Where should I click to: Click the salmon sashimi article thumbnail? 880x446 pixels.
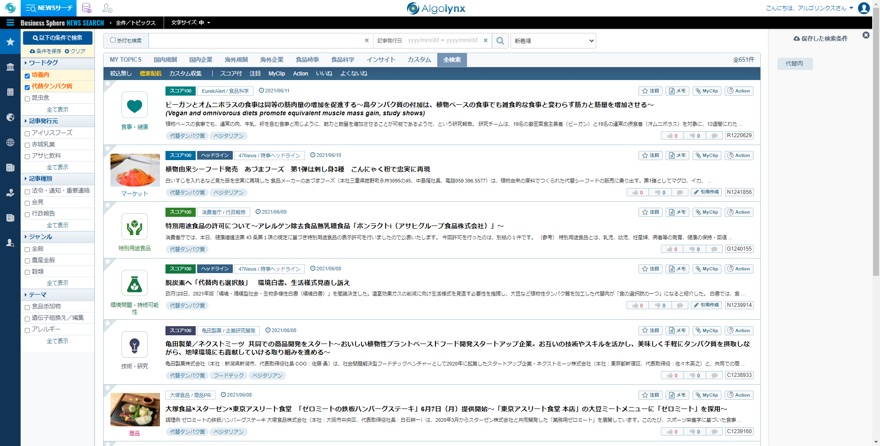(x=135, y=170)
